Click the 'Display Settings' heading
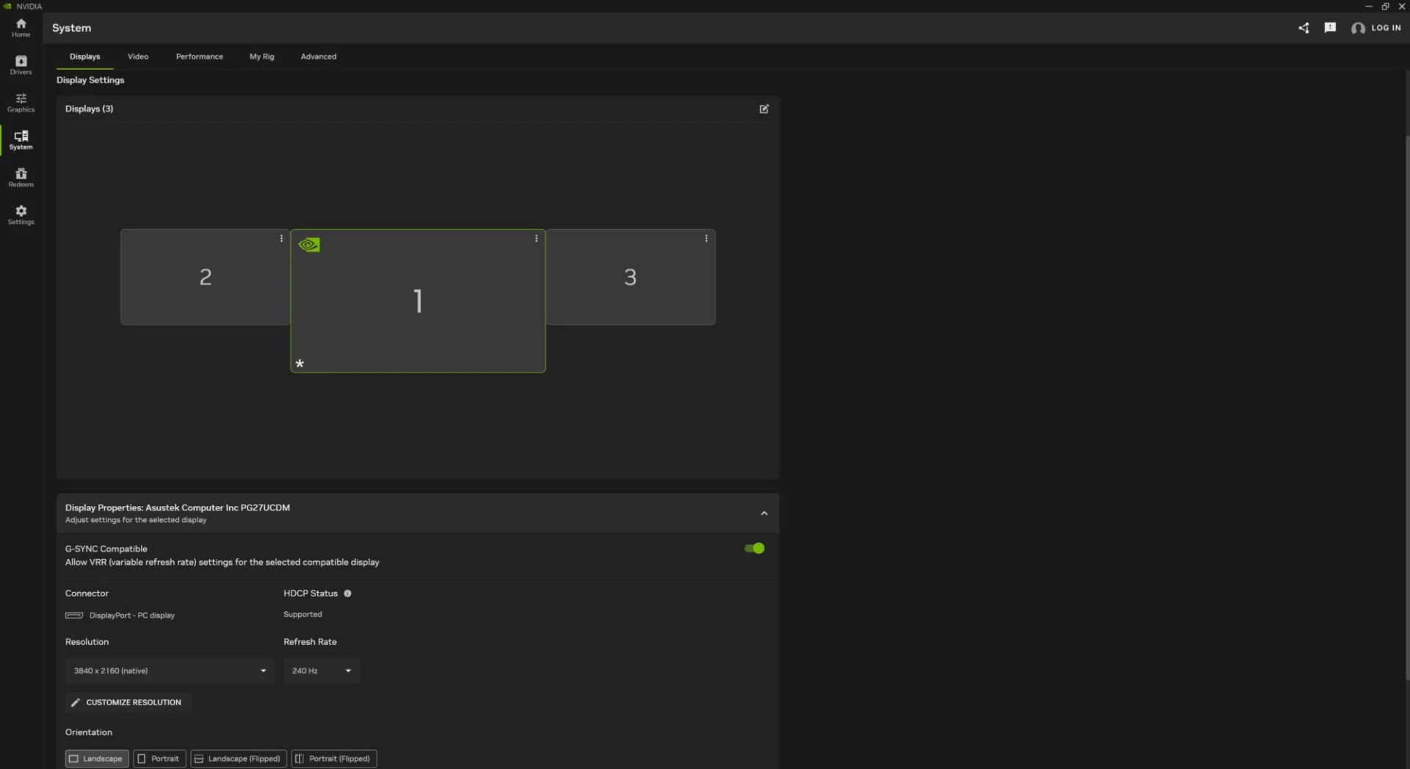The height and width of the screenshot is (769, 1410). point(90,80)
